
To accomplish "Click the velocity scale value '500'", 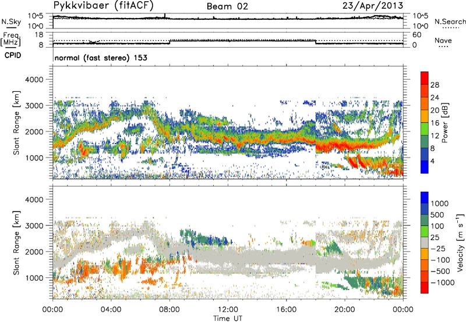I will 437,215.
